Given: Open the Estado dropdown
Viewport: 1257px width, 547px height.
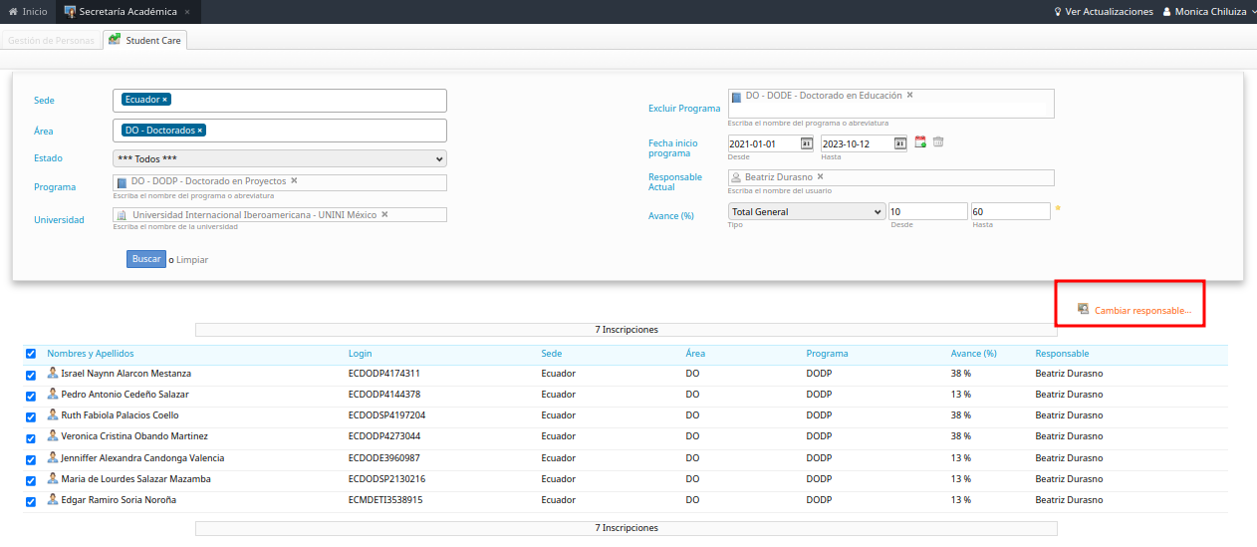Looking at the screenshot, I should click(x=279, y=158).
